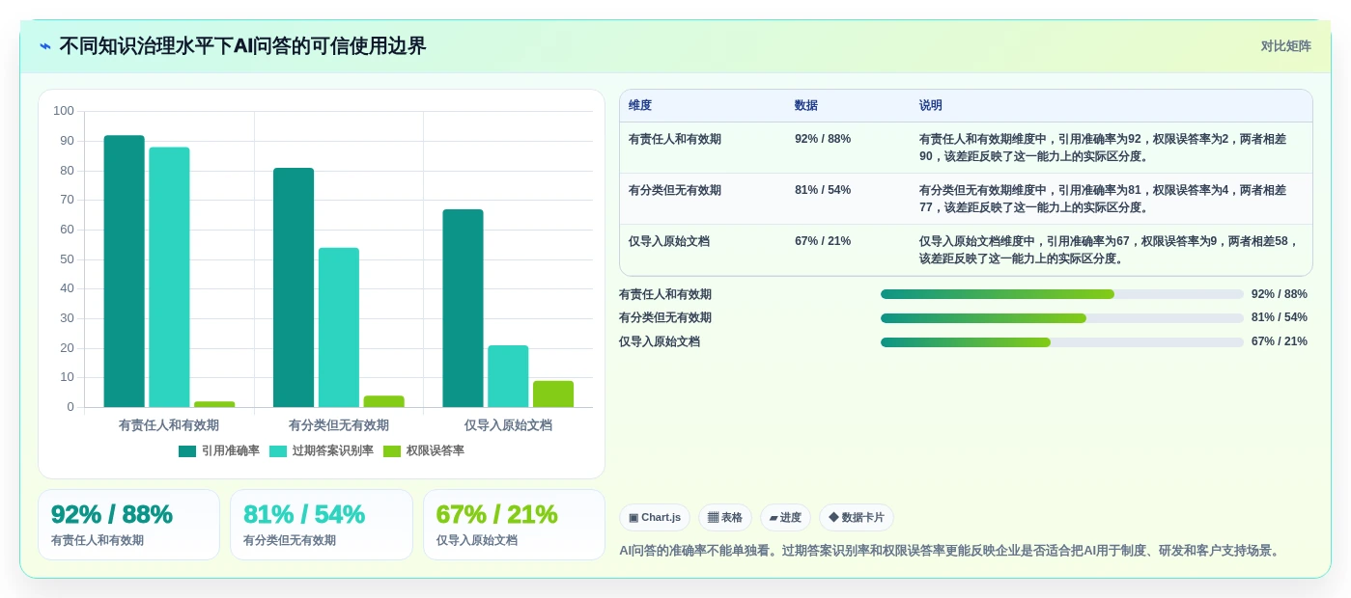Click x-axis label 仅导入原始文档
Screen dimensions: 1351x598
pos(508,424)
